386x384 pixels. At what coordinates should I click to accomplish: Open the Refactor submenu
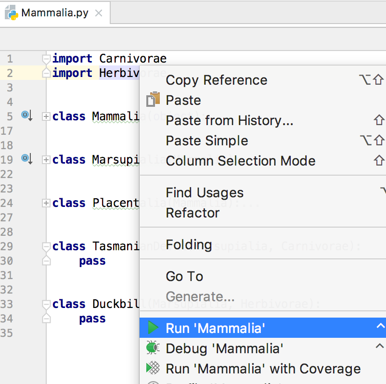193,213
